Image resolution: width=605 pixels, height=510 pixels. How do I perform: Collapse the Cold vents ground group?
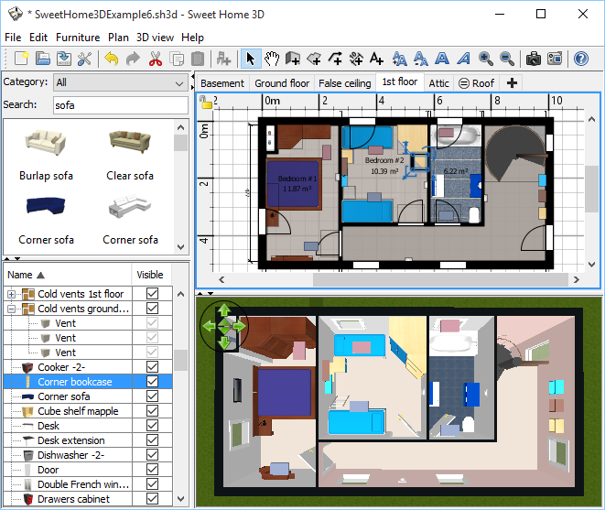point(12,309)
